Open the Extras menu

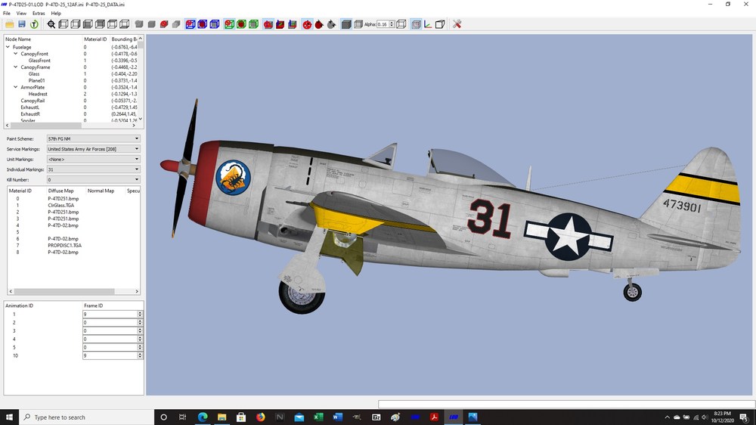pos(39,14)
